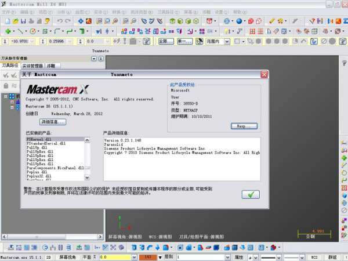Screen dimensions: 348x261
Task: Open the line width dropdown in status bar
Action: point(302,257)
